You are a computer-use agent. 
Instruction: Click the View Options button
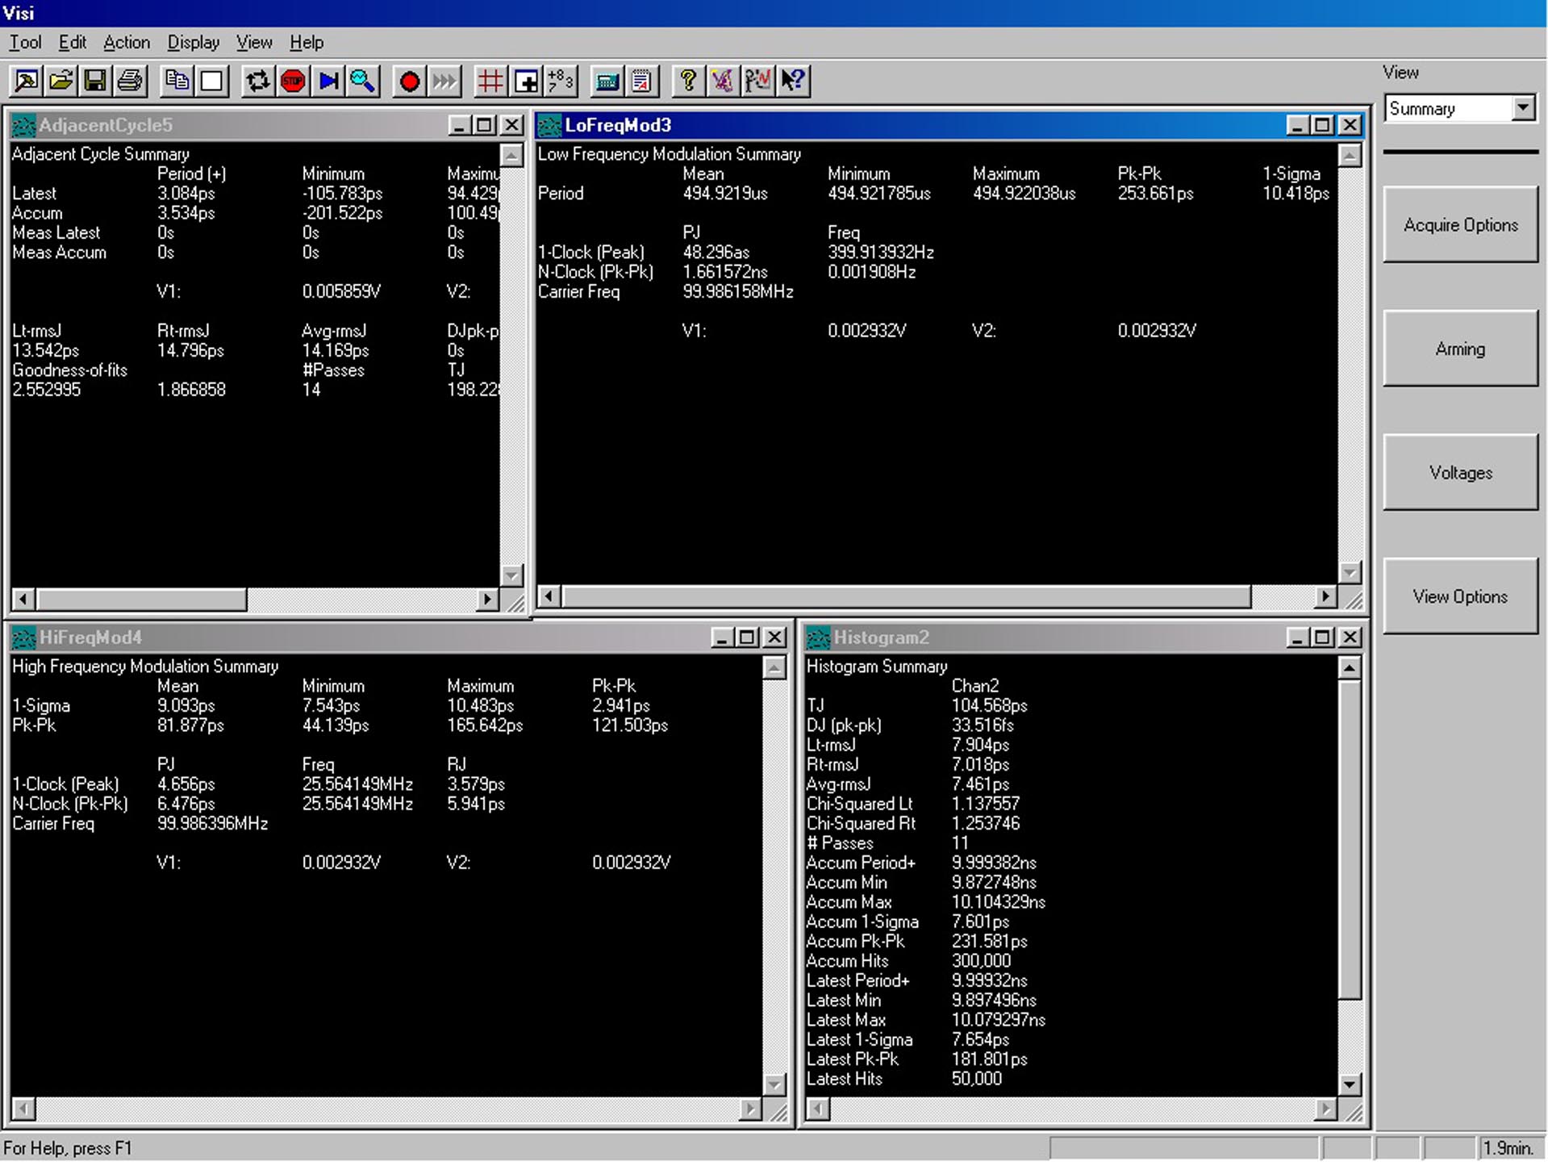pos(1460,596)
